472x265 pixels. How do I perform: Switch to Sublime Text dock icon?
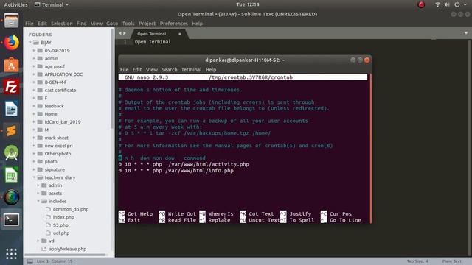tap(12, 131)
